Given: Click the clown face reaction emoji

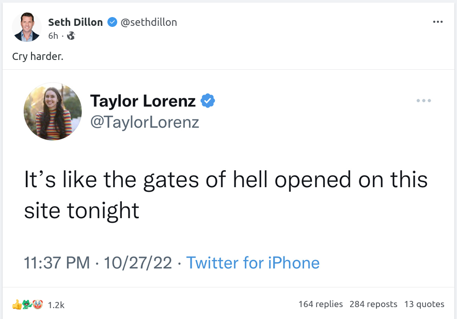Looking at the screenshot, I should 37,305.
